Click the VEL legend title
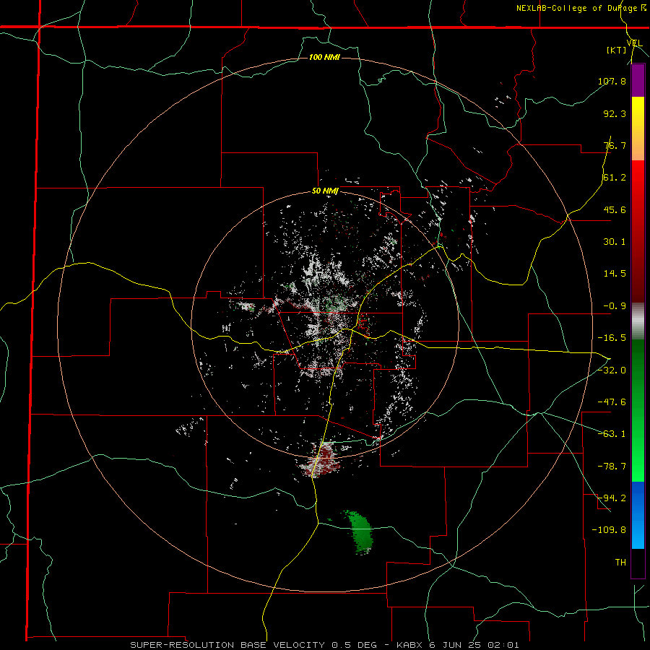The width and height of the screenshot is (650, 650). pyautogui.click(x=634, y=43)
